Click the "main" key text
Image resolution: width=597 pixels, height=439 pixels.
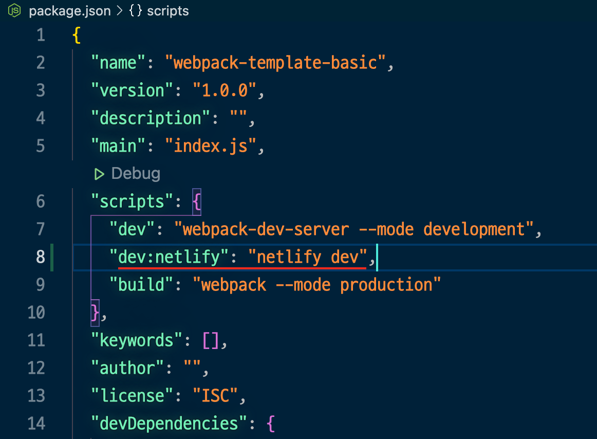[x=118, y=147]
